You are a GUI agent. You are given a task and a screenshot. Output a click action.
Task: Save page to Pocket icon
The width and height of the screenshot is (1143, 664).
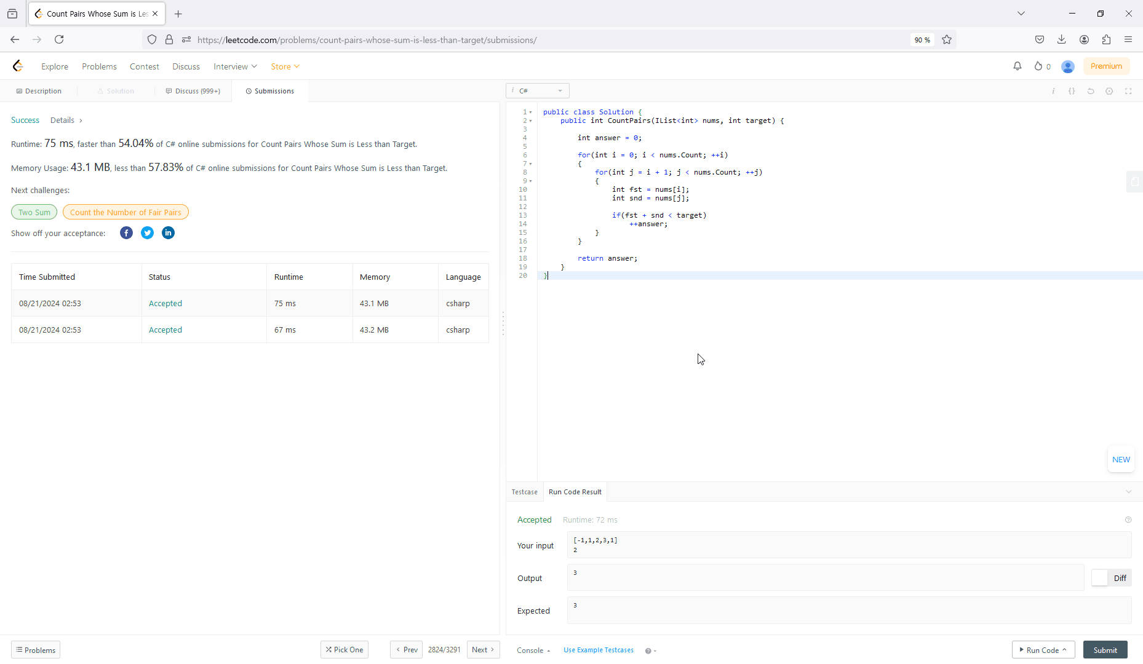tap(1040, 39)
